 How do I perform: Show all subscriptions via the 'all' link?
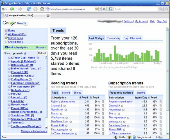click(25, 53)
